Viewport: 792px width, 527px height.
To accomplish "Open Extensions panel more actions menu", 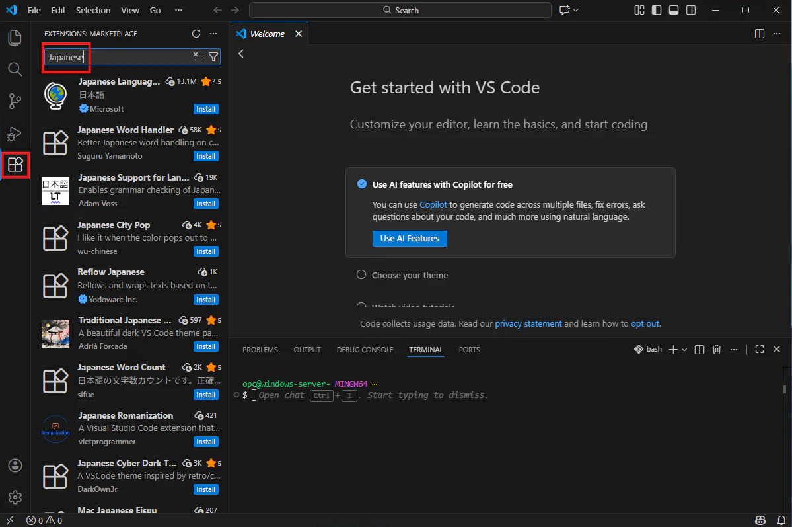I will 213,33.
